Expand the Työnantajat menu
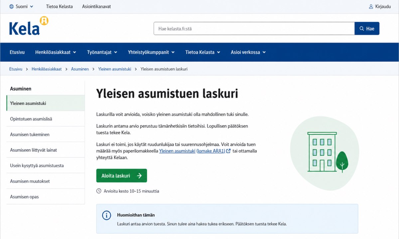The image size is (399, 239). [102, 52]
